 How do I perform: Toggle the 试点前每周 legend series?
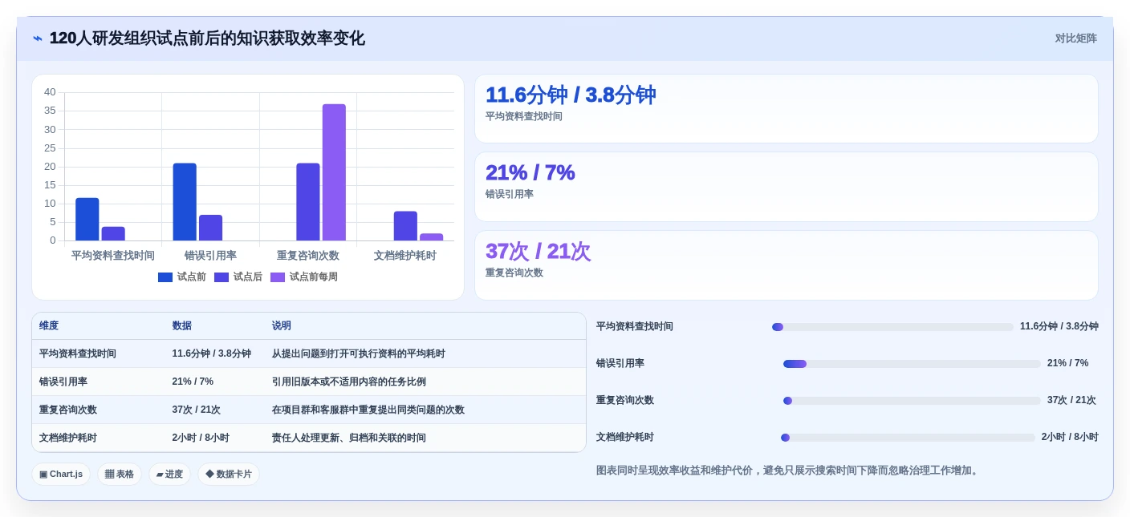(x=304, y=277)
